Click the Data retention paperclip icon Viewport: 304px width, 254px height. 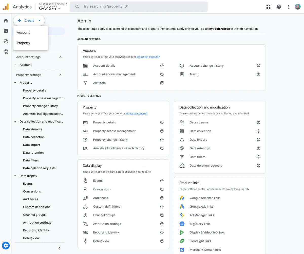pyautogui.click(x=182, y=148)
